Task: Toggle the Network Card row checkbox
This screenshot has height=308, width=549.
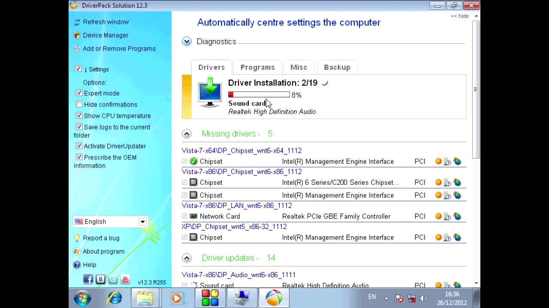Action: tap(184, 216)
